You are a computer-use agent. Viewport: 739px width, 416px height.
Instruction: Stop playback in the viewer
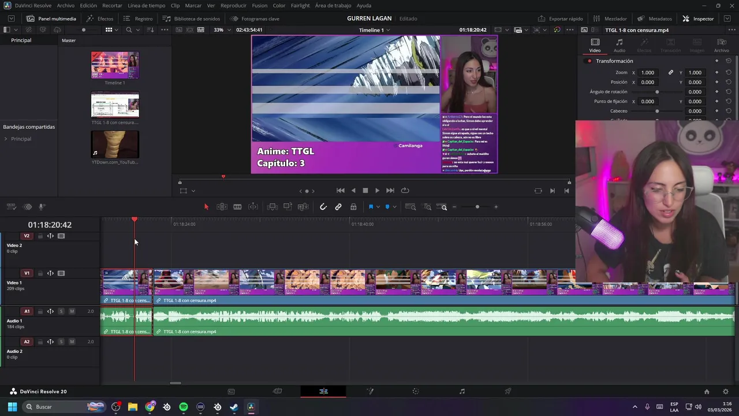[365, 191]
